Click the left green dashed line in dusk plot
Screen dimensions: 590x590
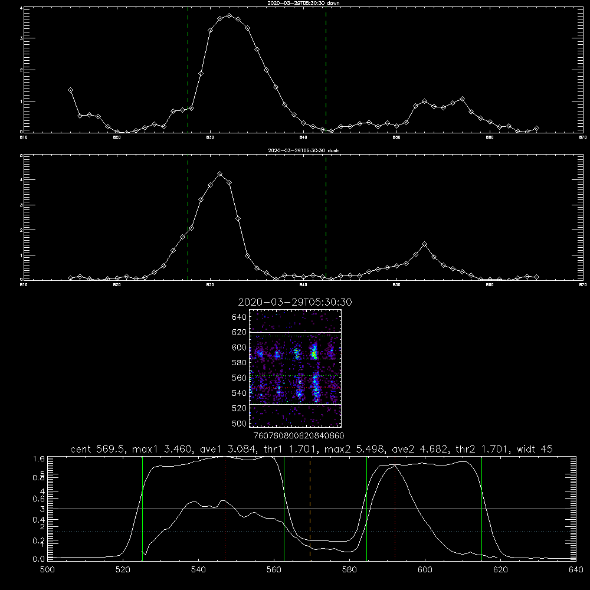[188, 218]
